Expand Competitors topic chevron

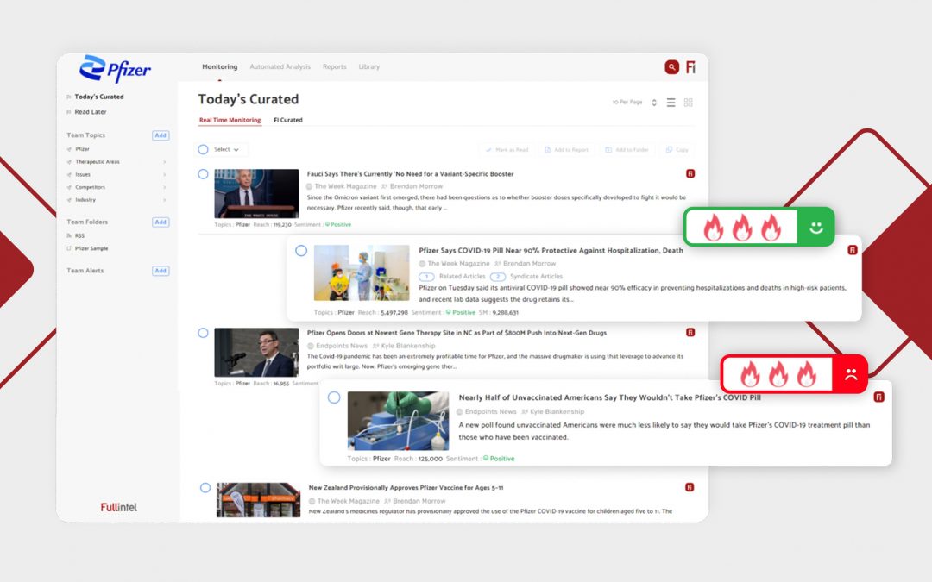click(x=164, y=187)
